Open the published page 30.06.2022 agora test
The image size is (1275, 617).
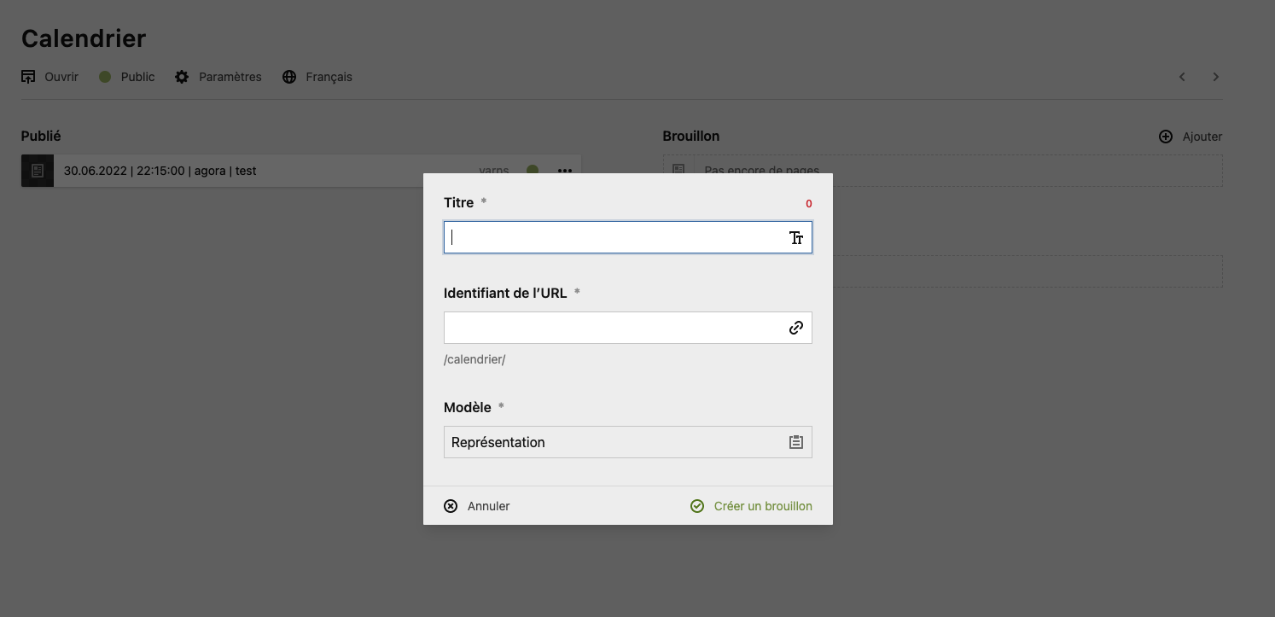pos(160,171)
